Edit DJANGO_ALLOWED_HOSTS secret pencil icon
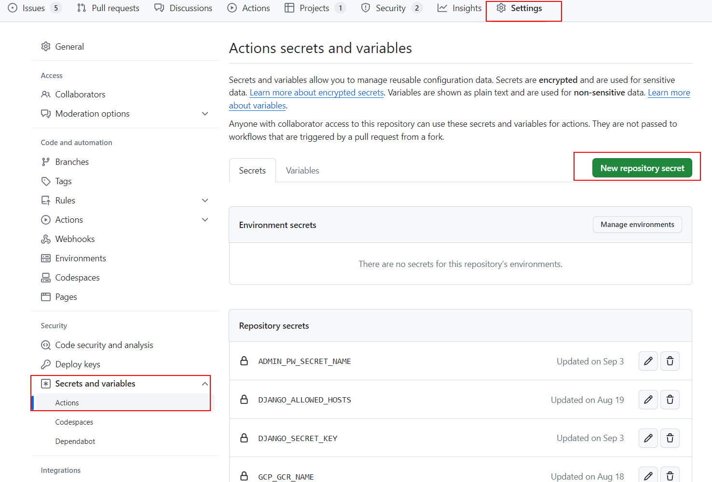Screen dimensions: 712x482 click(648, 400)
